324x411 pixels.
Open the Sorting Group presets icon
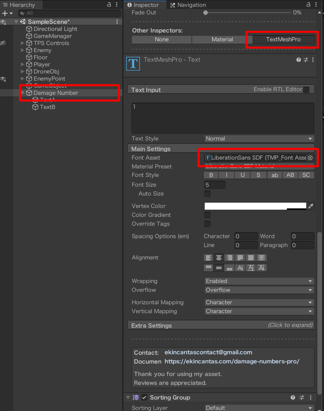pyautogui.click(x=302, y=398)
